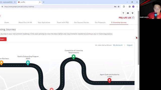Open the Home menu item
The height and width of the screenshot is (90, 161).
[7, 22]
